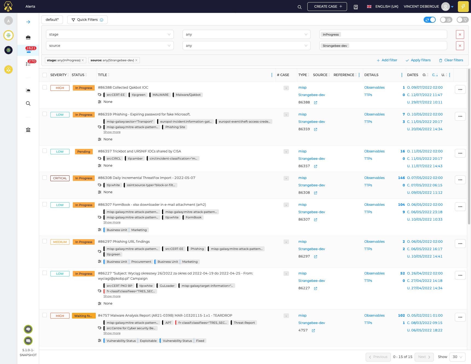Remove the stage filter row with red X
Viewport: 471px width, 364px height.
[x=460, y=34]
